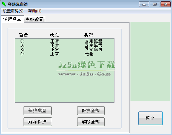The width and height of the screenshot is (172, 135).
Task: Click the 光驱 type cell
Action: pos(89,54)
